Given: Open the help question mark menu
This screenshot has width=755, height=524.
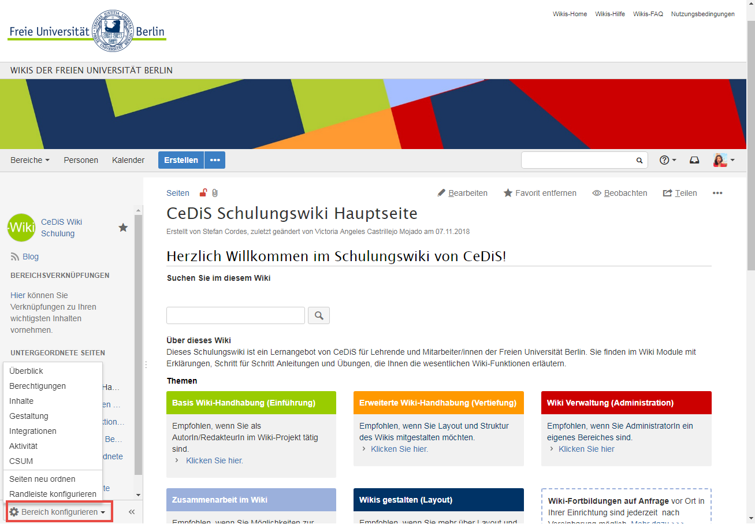Looking at the screenshot, I should point(668,160).
